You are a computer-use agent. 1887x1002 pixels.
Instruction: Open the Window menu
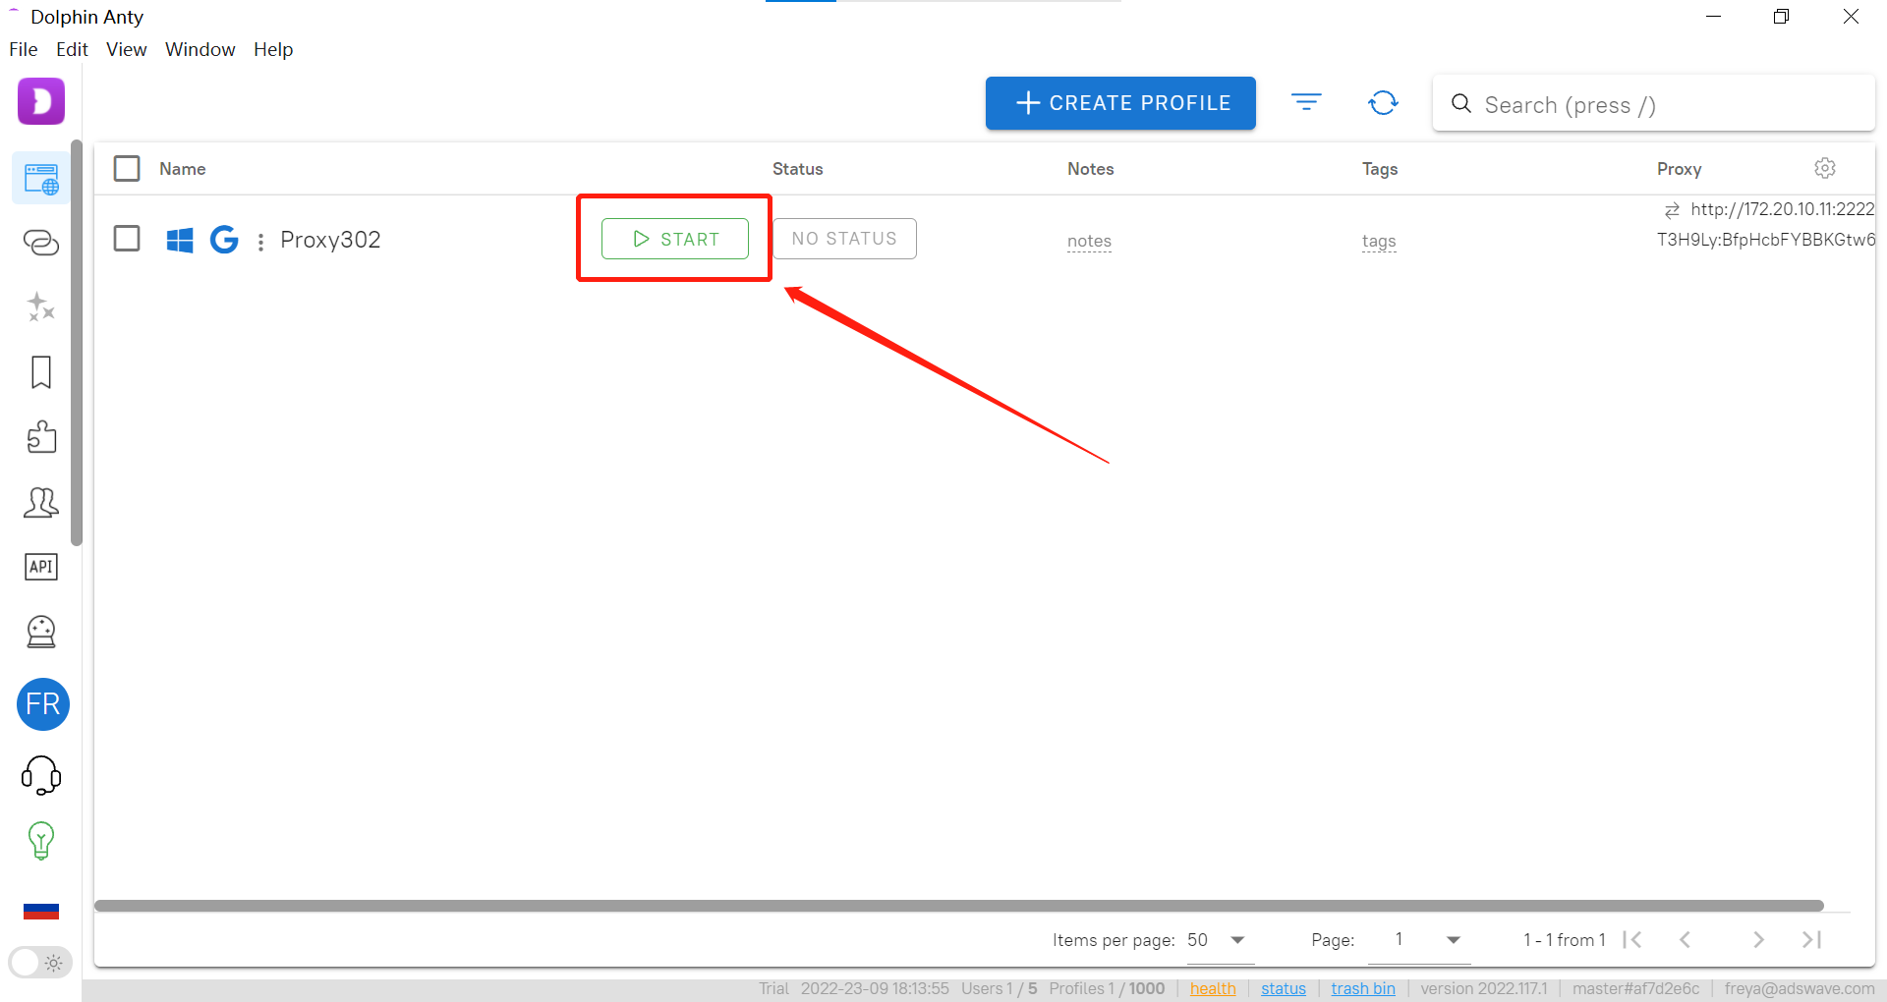click(x=200, y=49)
